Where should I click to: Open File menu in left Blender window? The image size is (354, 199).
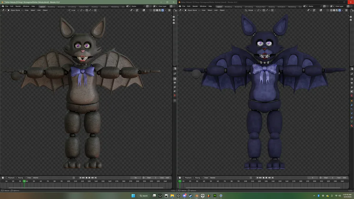click(x=7, y=6)
